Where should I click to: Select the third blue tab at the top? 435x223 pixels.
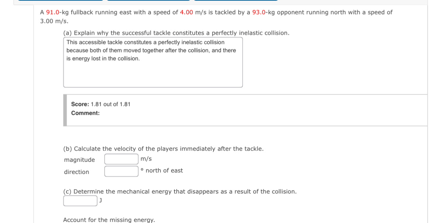(236, 1)
